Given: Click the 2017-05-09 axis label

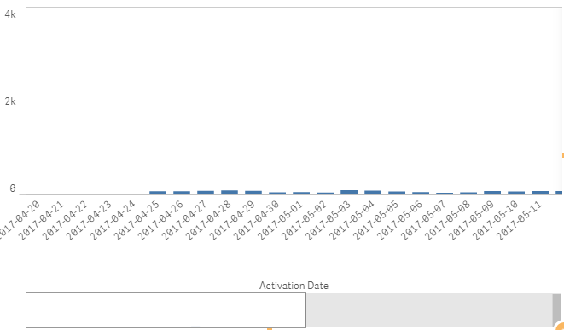Looking at the screenshot, I should click(x=471, y=221).
